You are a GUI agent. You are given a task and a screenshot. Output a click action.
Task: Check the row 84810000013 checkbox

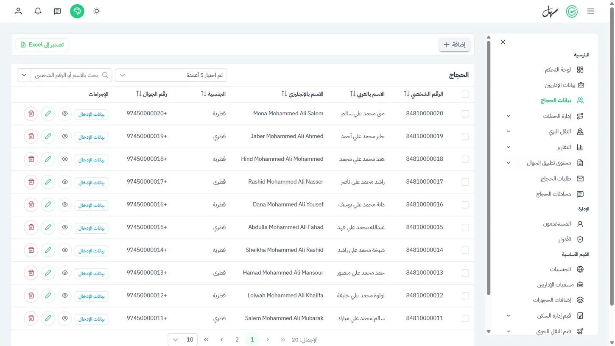tap(465, 273)
